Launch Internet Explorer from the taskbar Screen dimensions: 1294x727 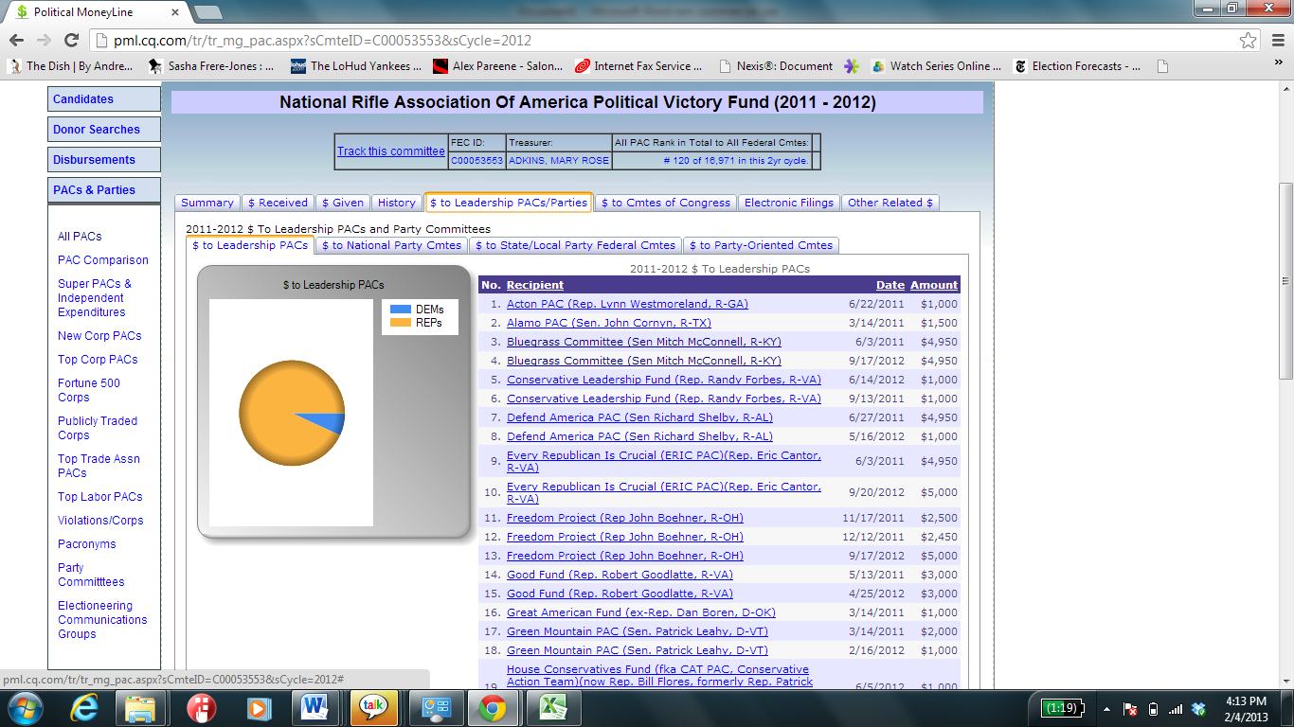coord(84,707)
